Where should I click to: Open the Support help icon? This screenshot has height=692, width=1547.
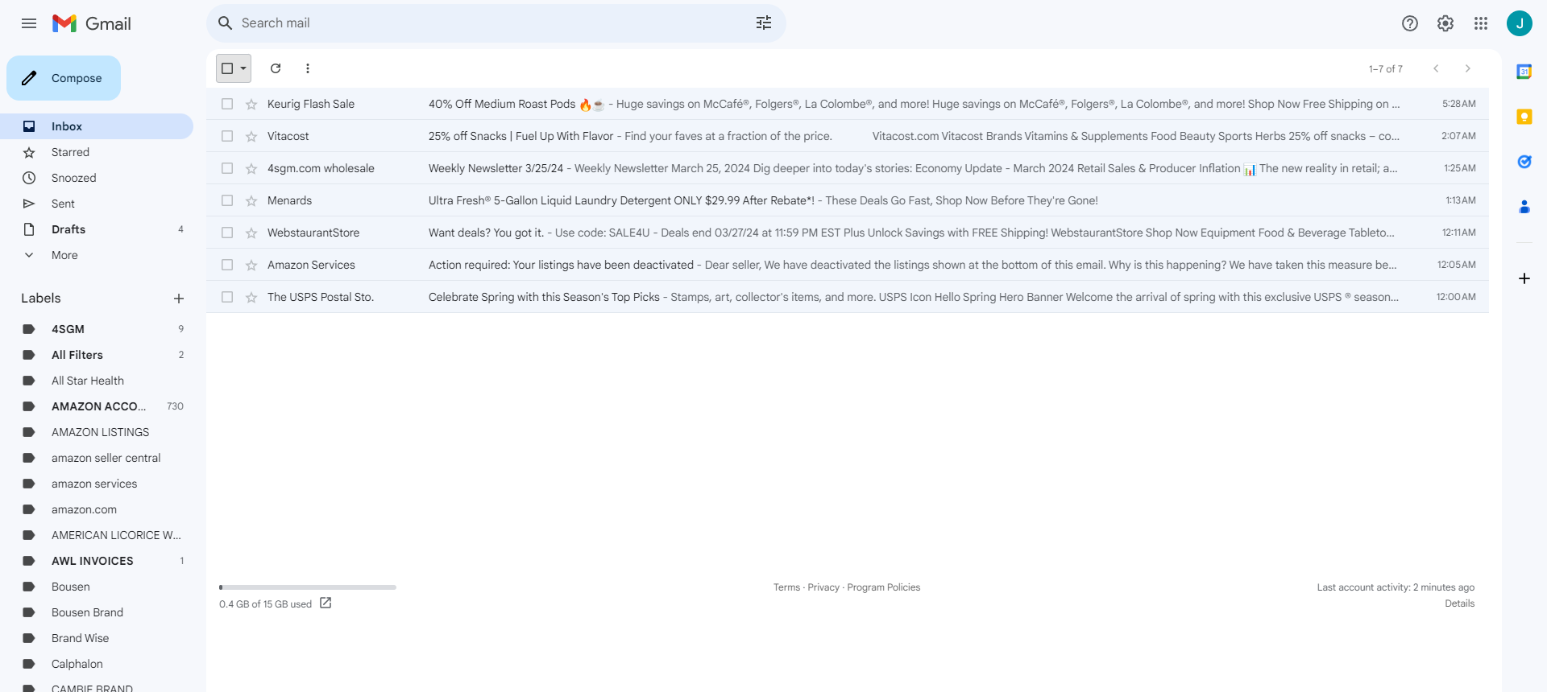(1410, 23)
